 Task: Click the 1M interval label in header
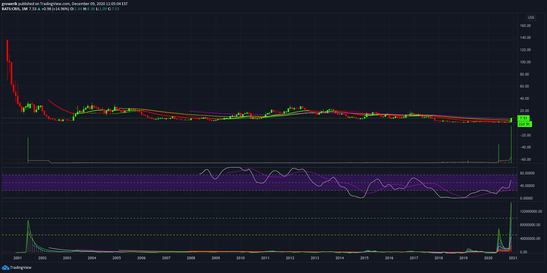pos(25,9)
